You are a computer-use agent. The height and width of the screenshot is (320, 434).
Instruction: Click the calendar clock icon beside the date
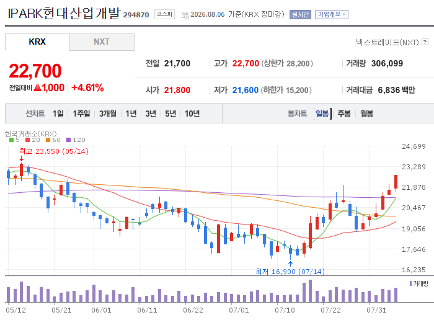pyautogui.click(x=185, y=16)
